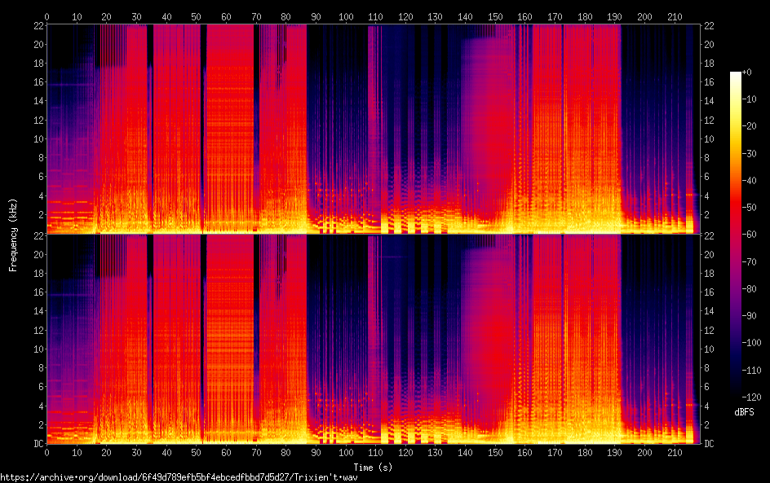Click the archive.org URL at bottom left
The width and height of the screenshot is (770, 483).
tap(179, 477)
